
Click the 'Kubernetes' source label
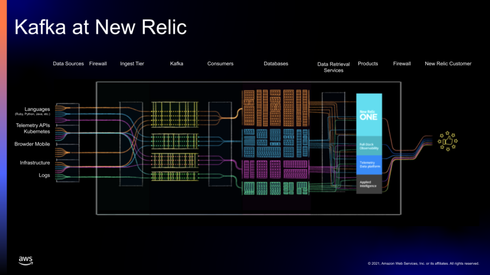coord(36,132)
